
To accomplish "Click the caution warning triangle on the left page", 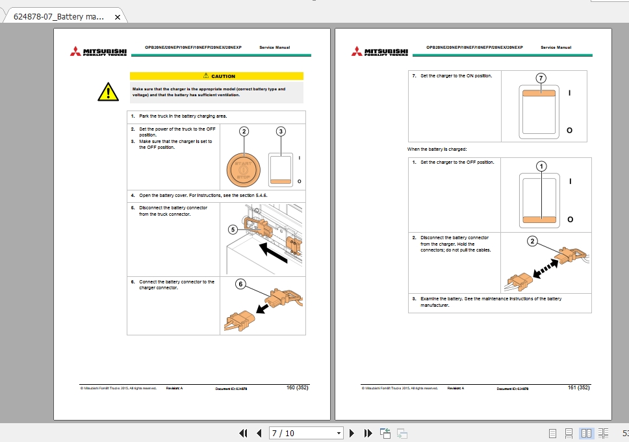I will 108,92.
